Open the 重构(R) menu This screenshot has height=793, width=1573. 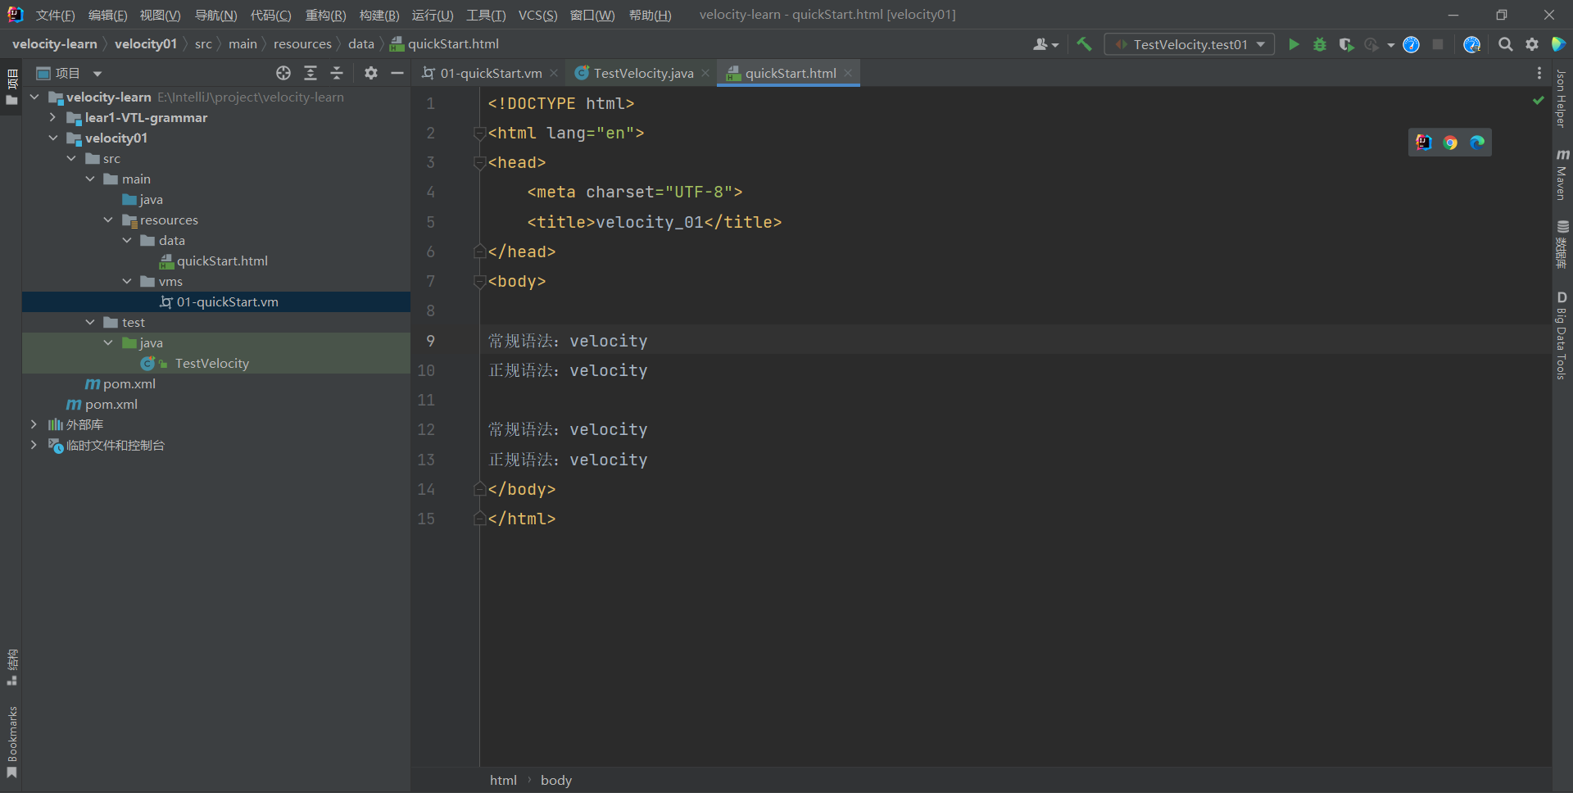point(325,15)
